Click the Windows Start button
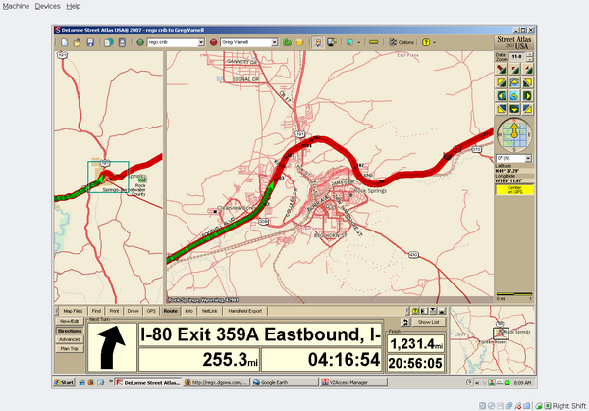 64,383
